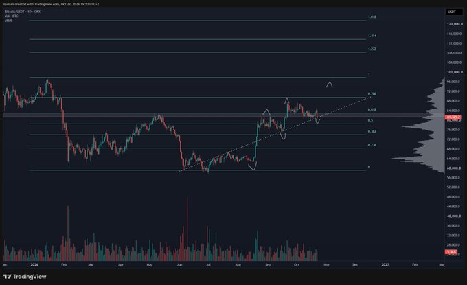
Task: Click the red 5.56K volume value tag
Action: click(451, 252)
